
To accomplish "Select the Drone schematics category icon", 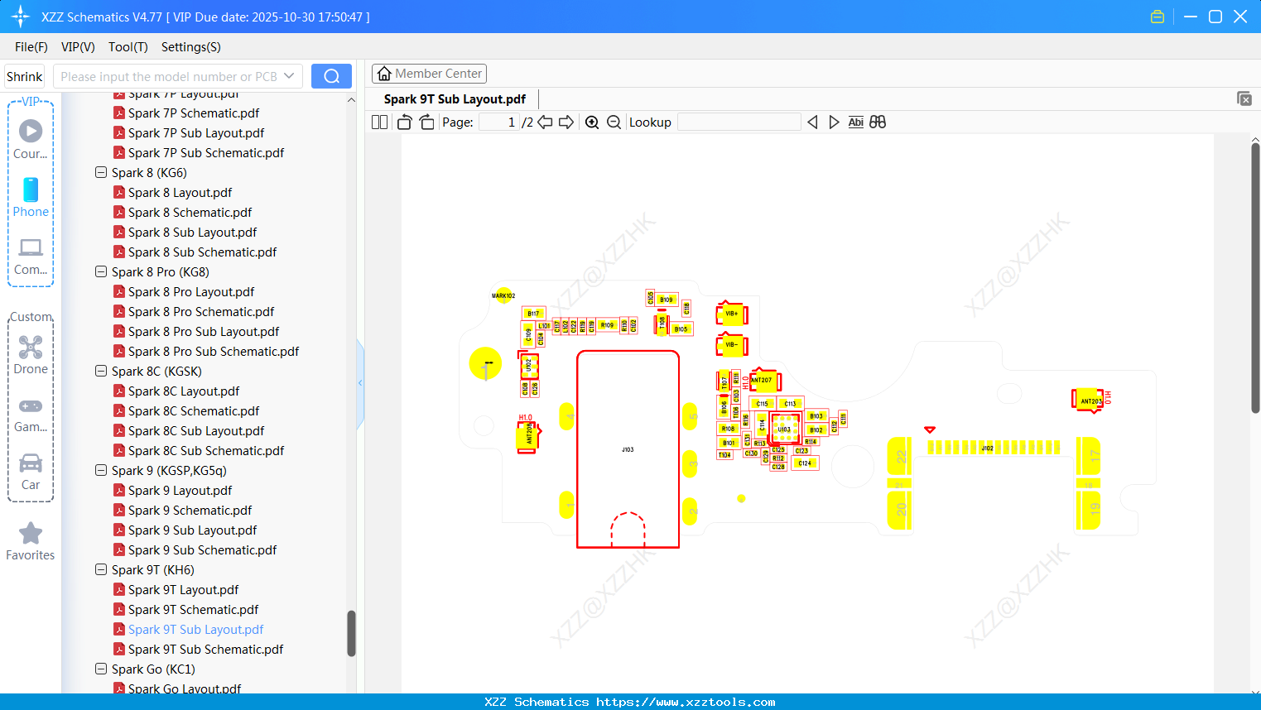I will tap(30, 347).
